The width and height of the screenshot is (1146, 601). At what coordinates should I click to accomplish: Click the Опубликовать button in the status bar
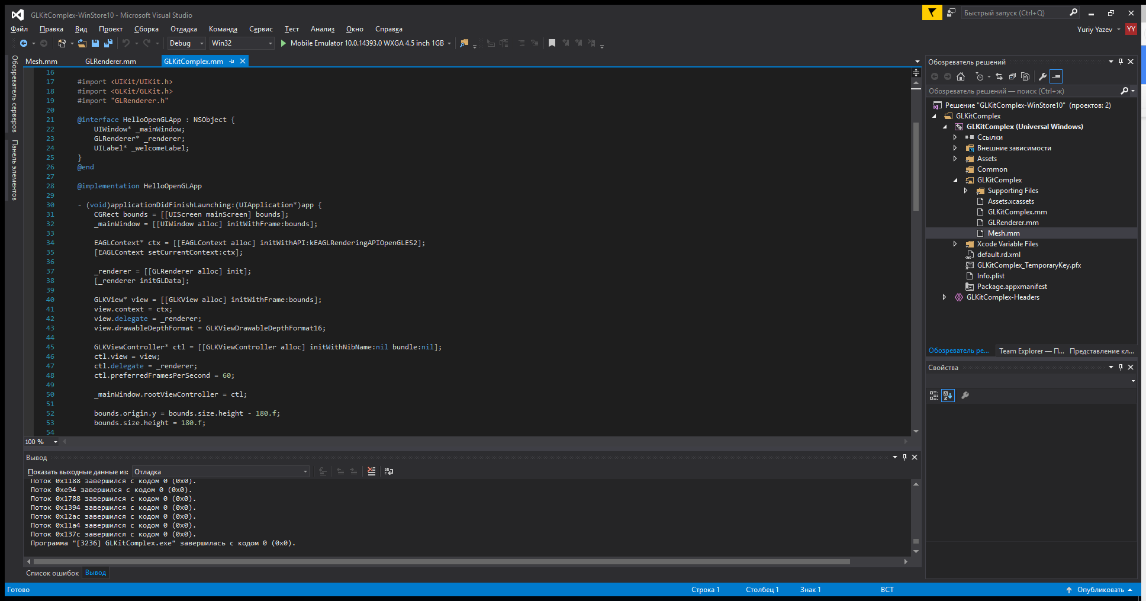click(1100, 590)
